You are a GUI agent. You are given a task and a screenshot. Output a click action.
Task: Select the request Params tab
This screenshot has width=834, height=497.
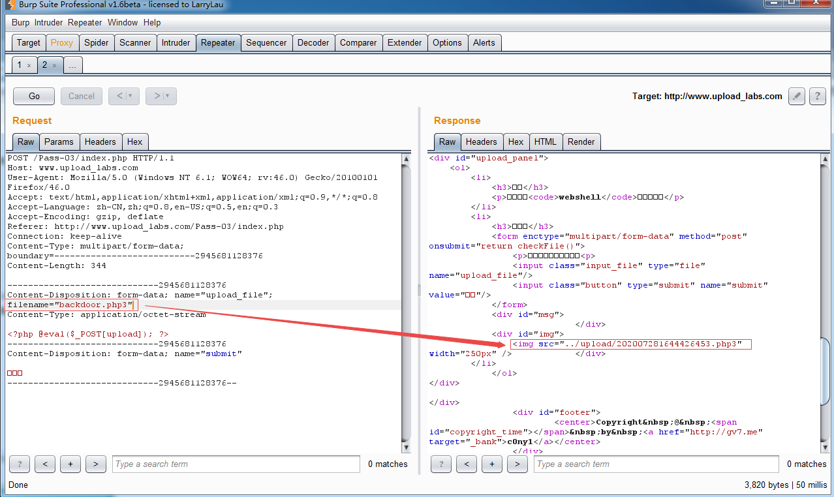[x=59, y=142]
